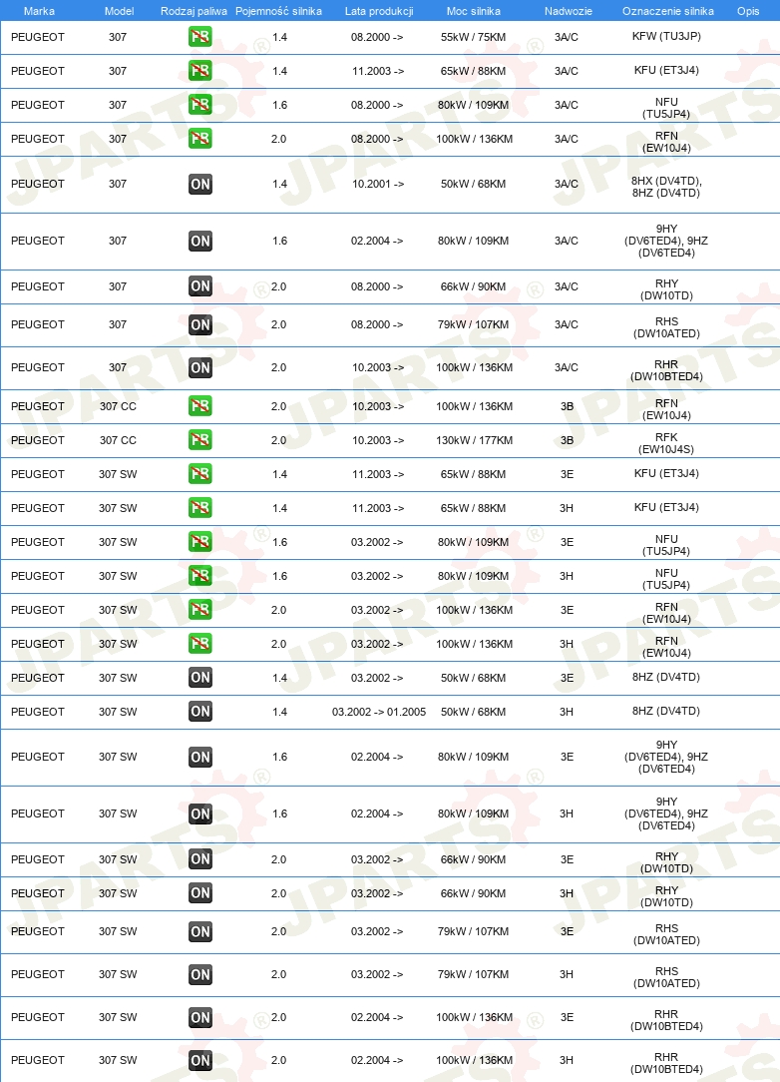Select the power value 55kW / 75KM

tap(473, 37)
